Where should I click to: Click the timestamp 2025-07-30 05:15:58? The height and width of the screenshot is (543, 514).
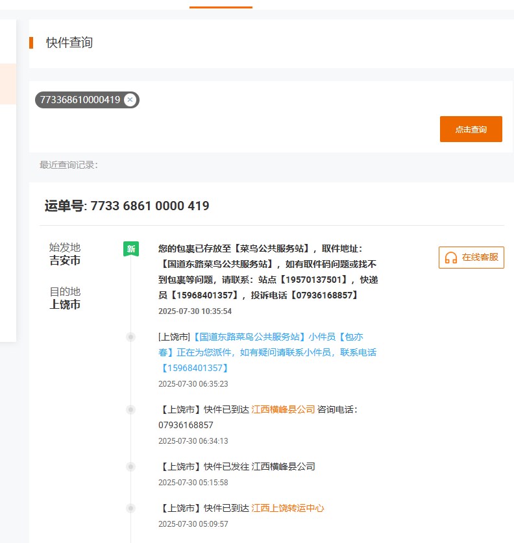pyautogui.click(x=193, y=483)
